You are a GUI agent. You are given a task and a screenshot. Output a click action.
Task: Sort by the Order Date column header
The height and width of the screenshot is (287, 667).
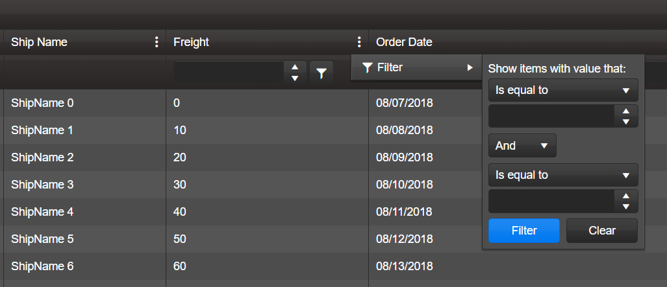click(x=404, y=42)
